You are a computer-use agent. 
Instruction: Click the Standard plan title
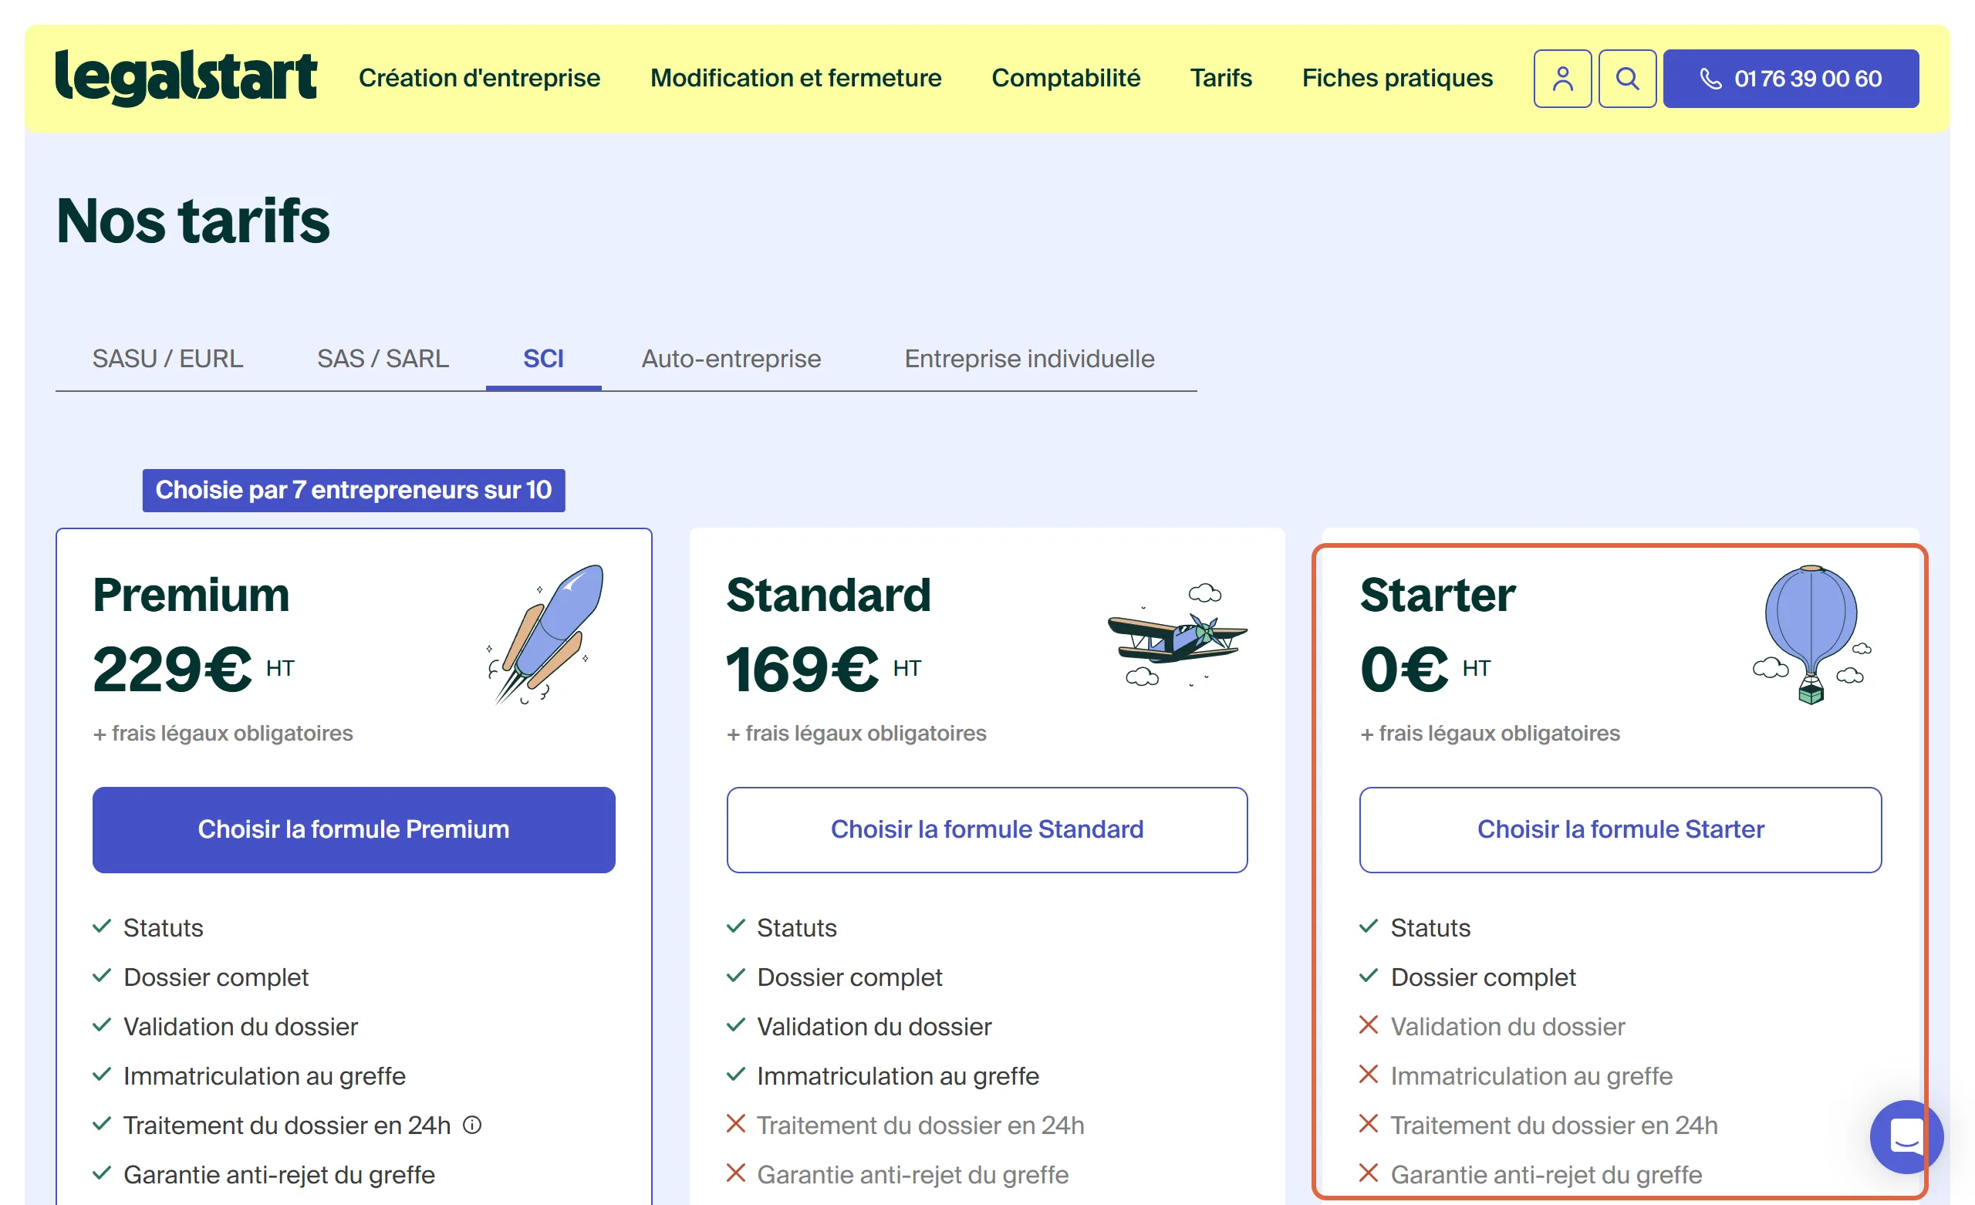829,595
